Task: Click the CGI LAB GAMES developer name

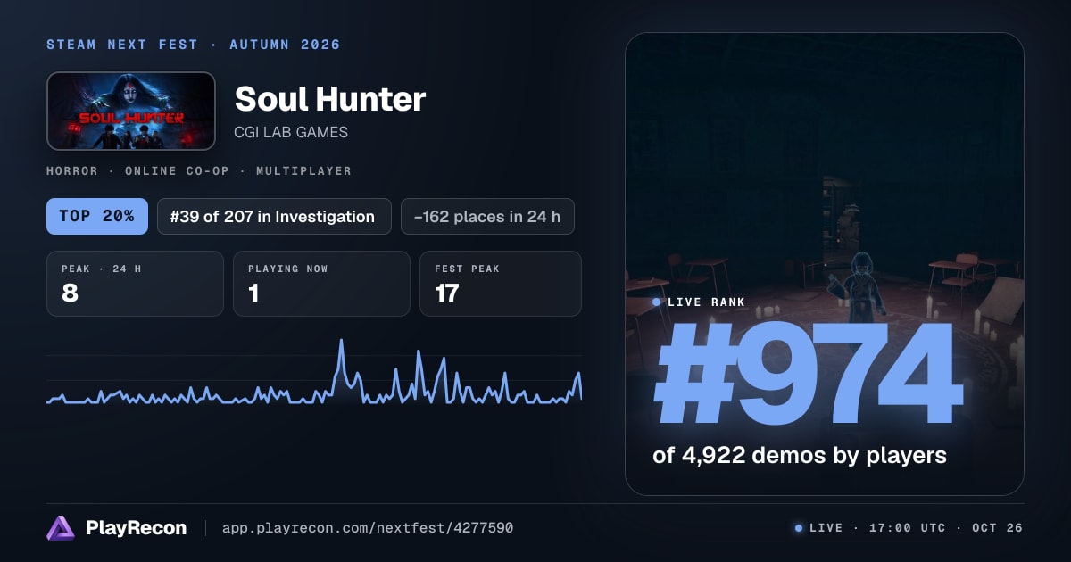Action: (291, 133)
